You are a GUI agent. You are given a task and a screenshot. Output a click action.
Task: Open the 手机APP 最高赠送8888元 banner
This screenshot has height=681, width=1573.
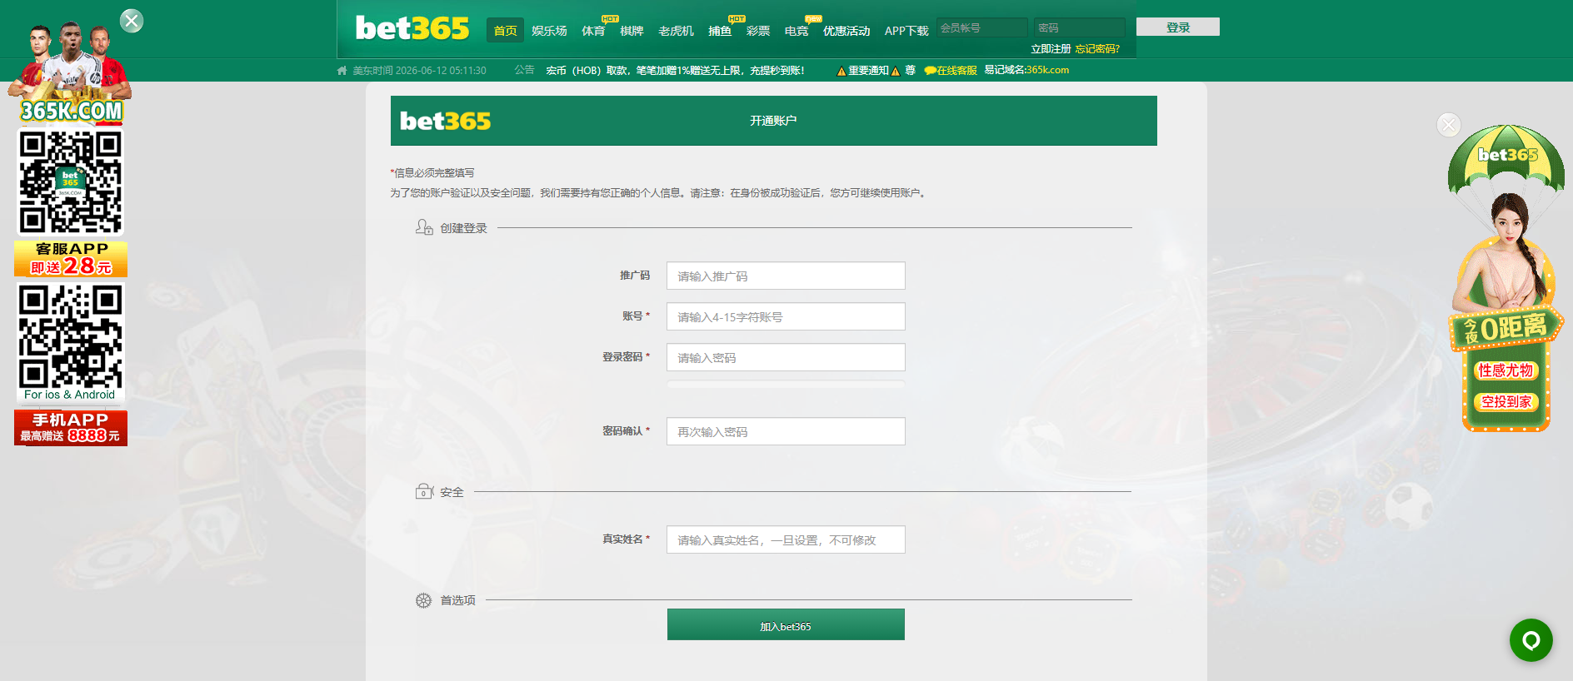71,428
